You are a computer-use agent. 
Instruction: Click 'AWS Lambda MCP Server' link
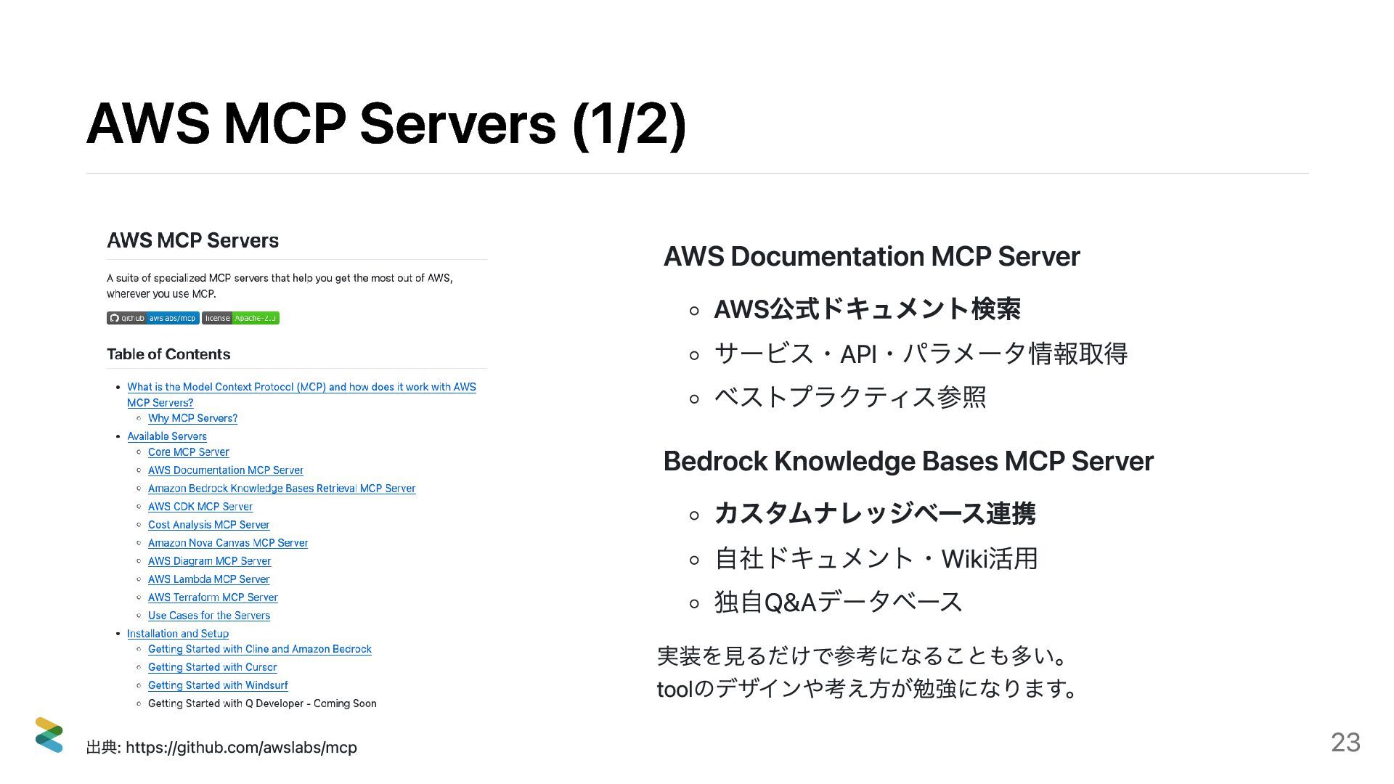(208, 579)
